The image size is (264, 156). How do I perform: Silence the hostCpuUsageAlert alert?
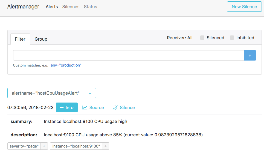point(124,107)
